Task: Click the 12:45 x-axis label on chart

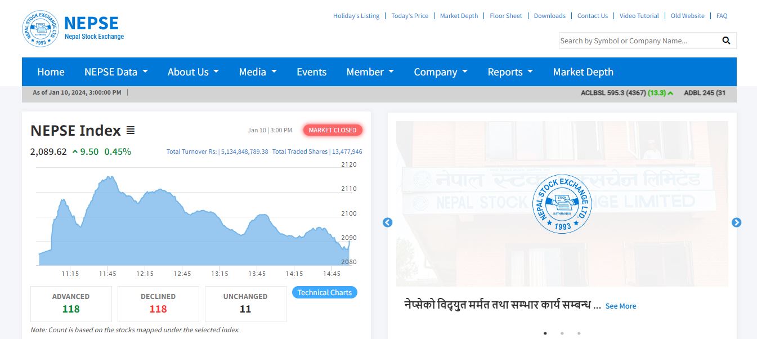Action: (182, 274)
